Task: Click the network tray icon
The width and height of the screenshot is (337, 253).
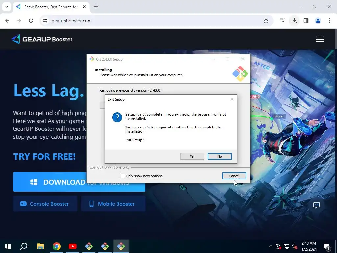Action: pyautogui.click(x=287, y=246)
